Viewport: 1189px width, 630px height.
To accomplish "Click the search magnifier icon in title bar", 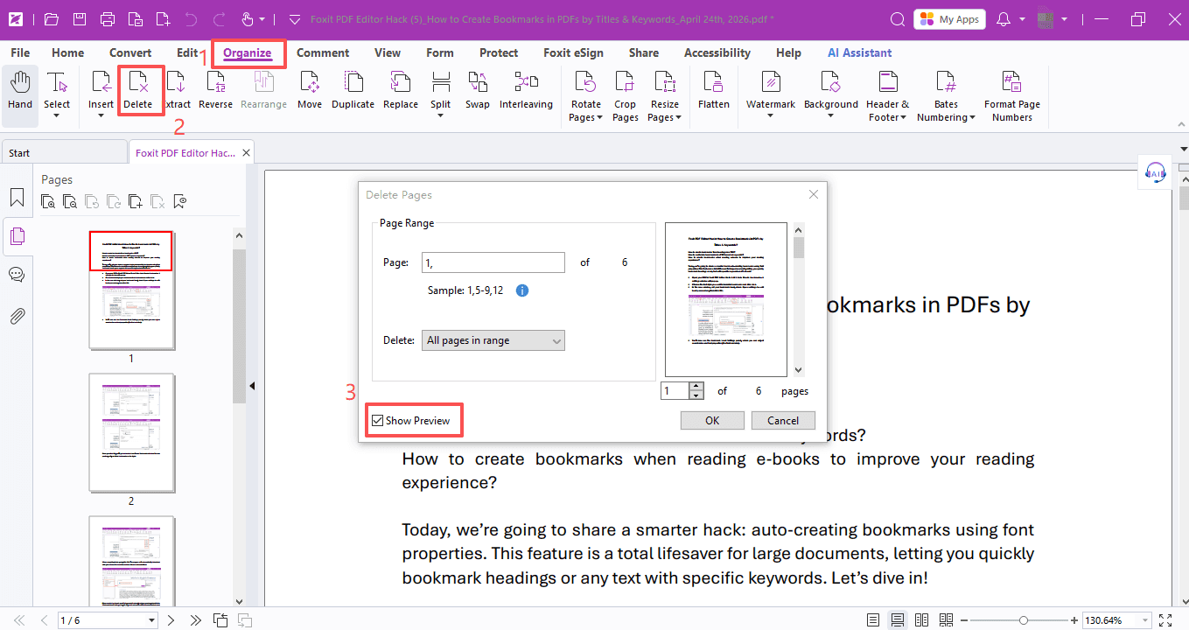I will (897, 19).
